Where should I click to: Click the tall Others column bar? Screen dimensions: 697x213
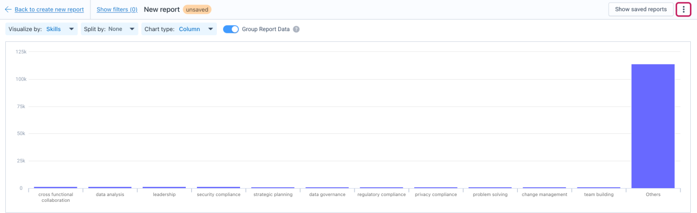point(653,126)
